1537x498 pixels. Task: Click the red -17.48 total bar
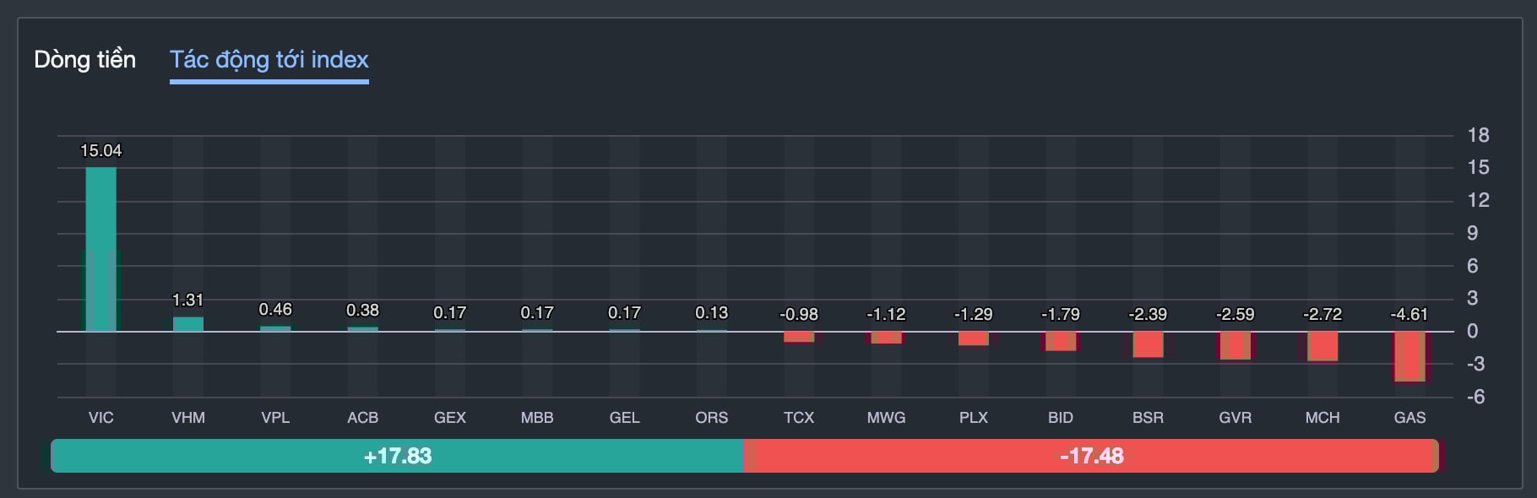(1091, 456)
